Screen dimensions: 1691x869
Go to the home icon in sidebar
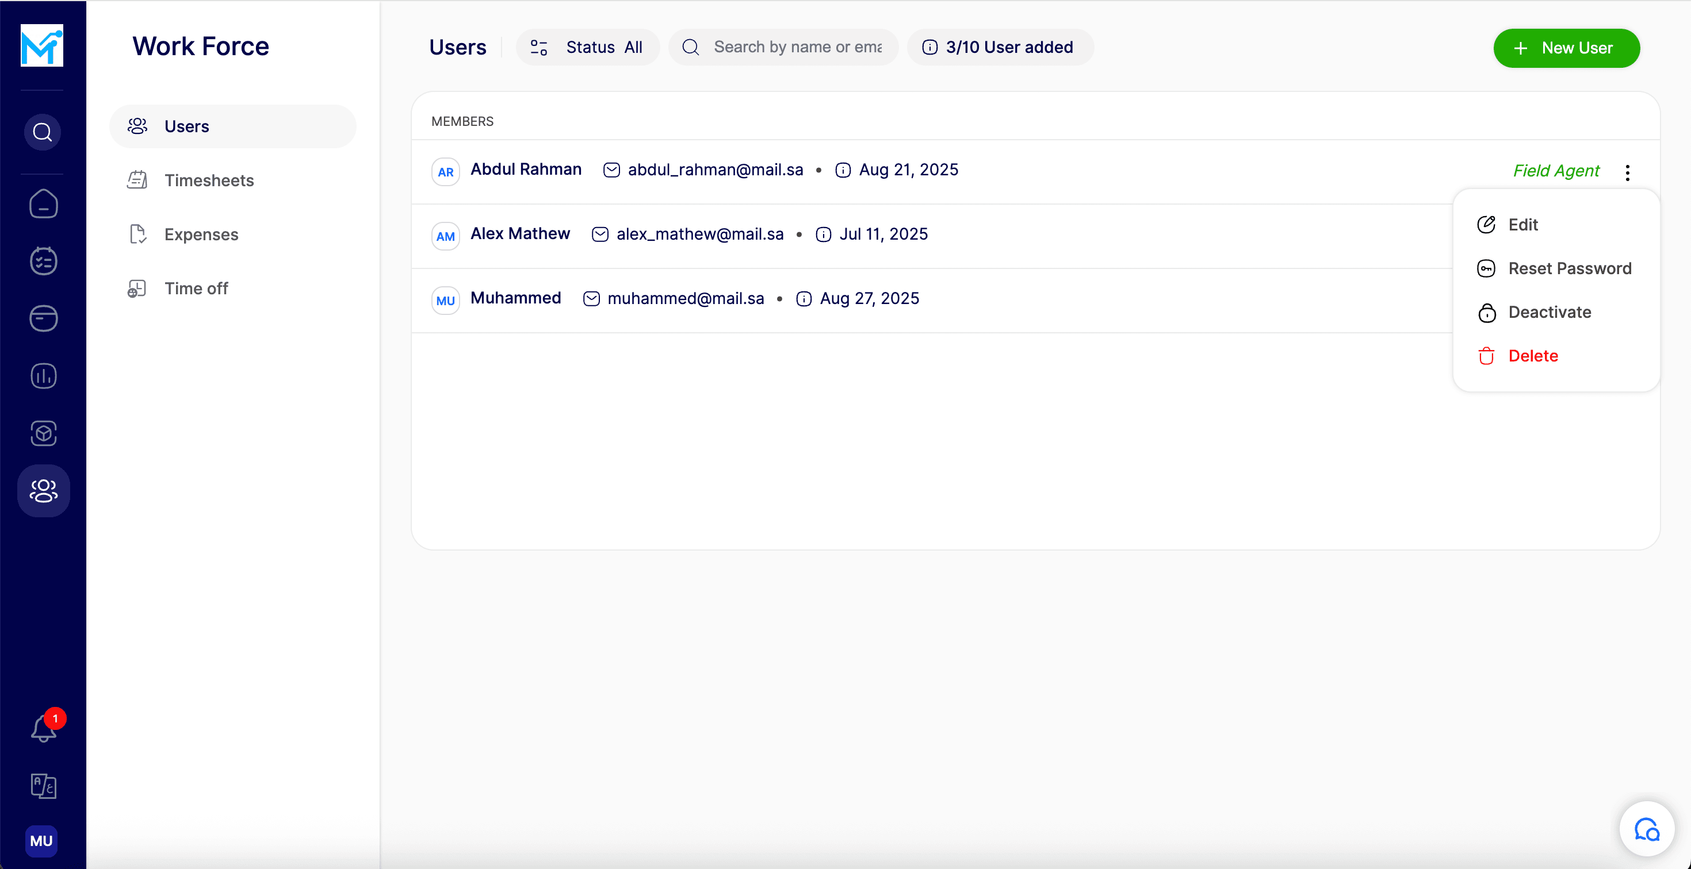tap(43, 204)
